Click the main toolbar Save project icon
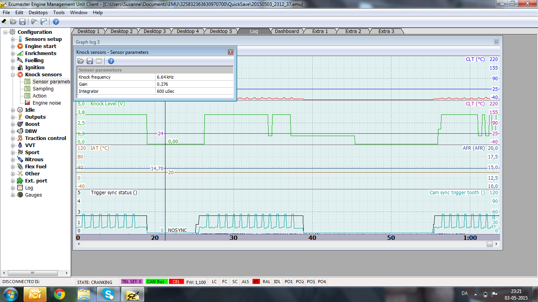Image resolution: width=538 pixels, height=302 pixels. coord(22,22)
